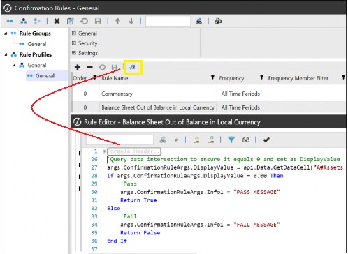Screen dimensions: 348x254
Task: Open the Order column filter
Action: pyautogui.click(x=95, y=77)
